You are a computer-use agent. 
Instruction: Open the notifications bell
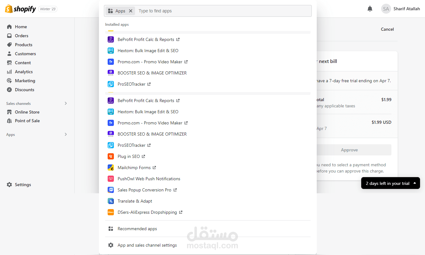coord(370,9)
